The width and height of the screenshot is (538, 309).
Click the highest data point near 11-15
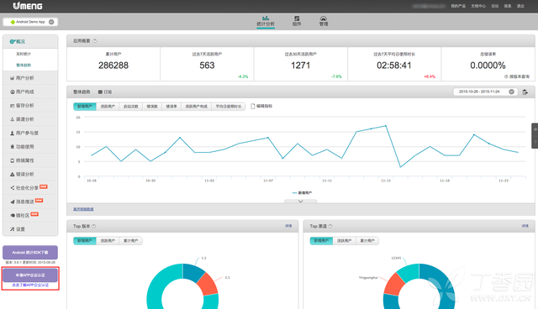386,126
